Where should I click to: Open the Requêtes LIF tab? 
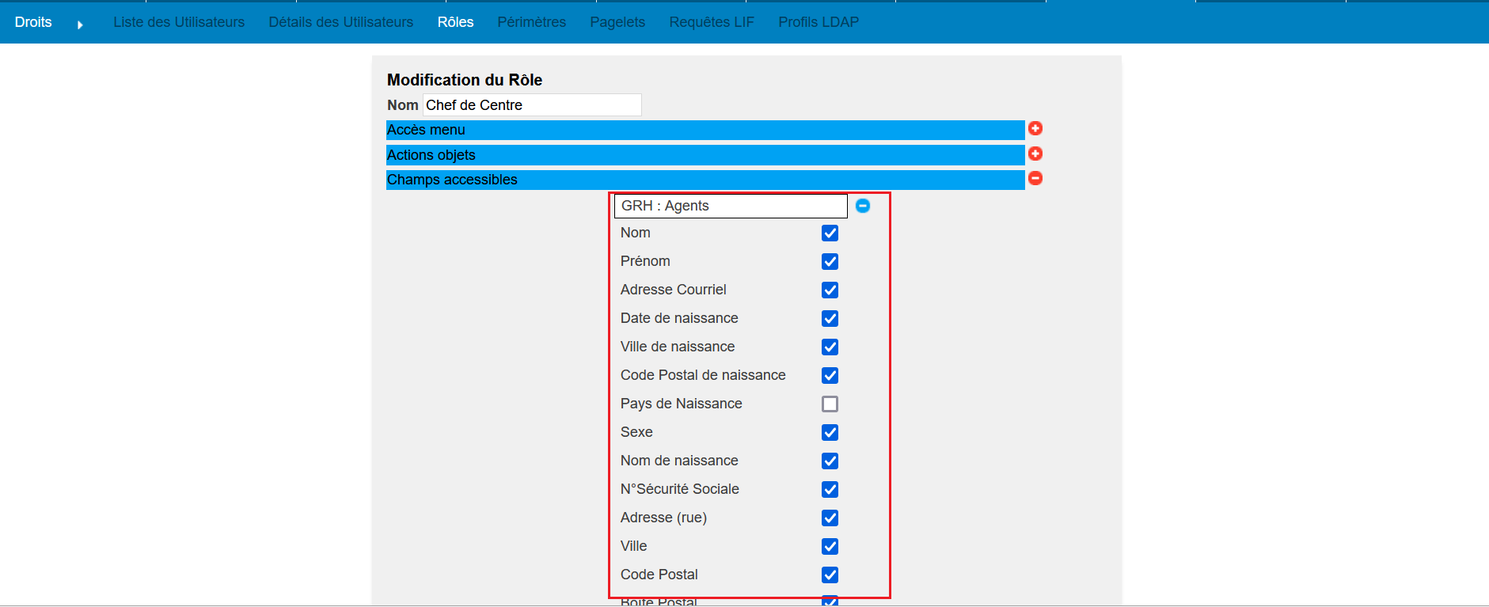point(711,22)
